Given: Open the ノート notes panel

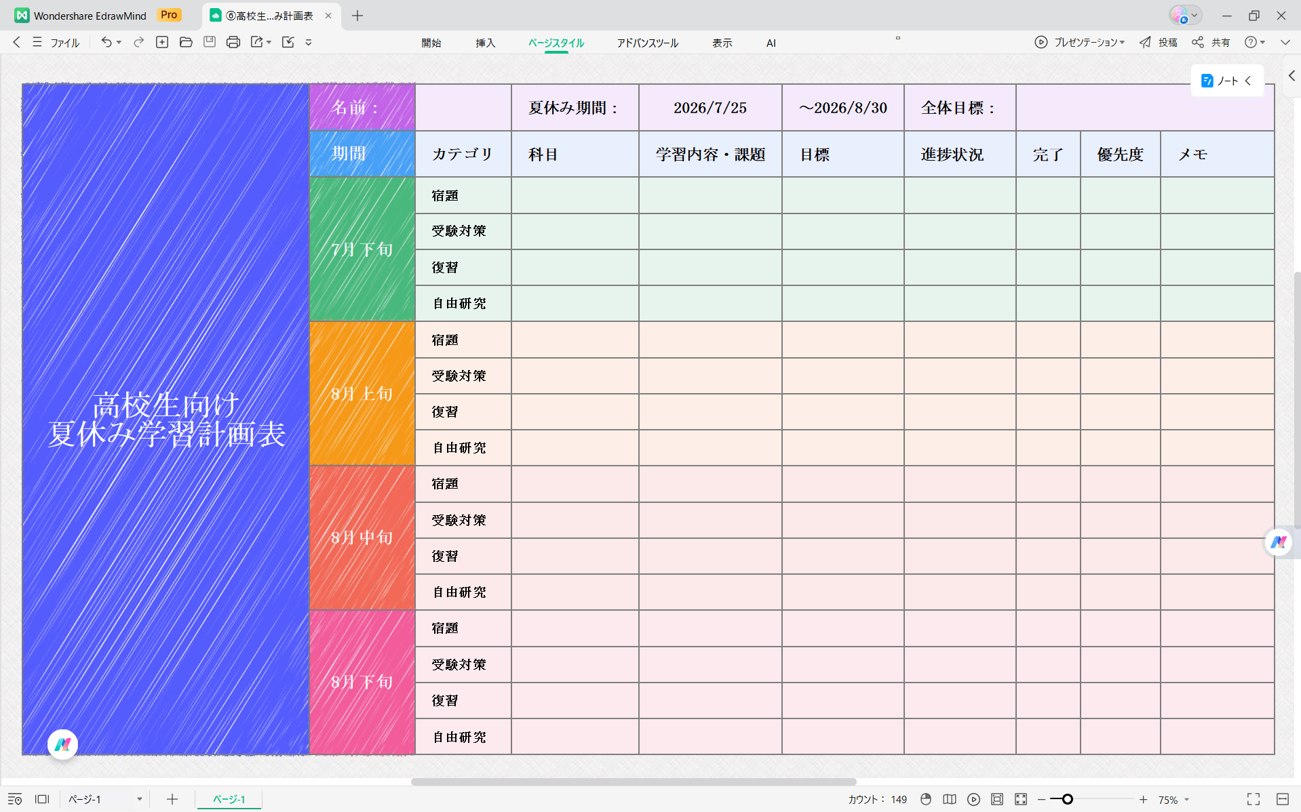Looking at the screenshot, I should 1225,81.
